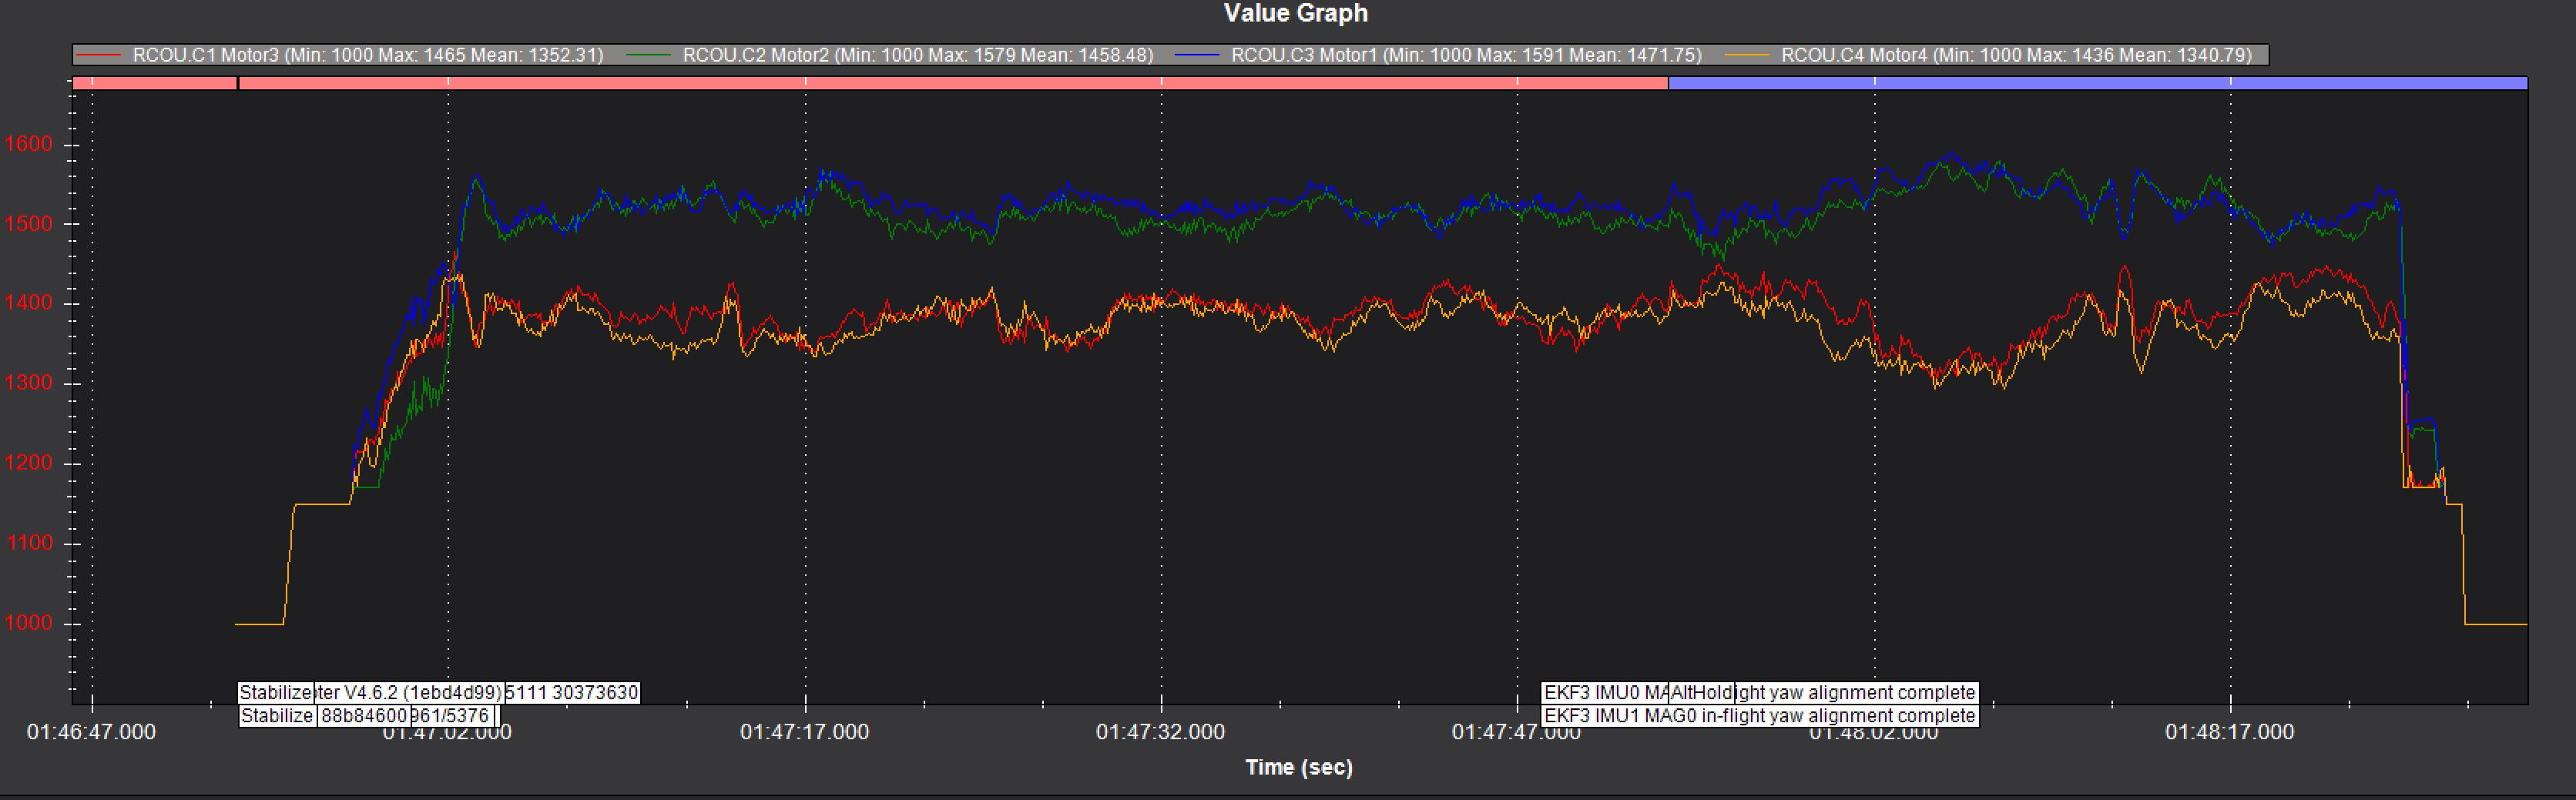The width and height of the screenshot is (2576, 800).
Task: Click the EKF3 IMU1 MAG0 yaw alignment message
Action: coord(1759,716)
